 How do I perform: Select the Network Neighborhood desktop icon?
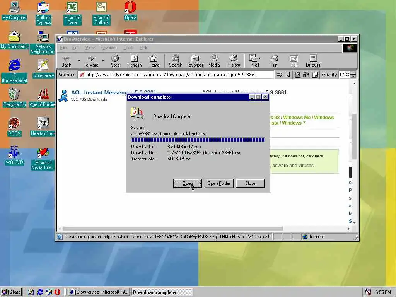click(x=43, y=42)
